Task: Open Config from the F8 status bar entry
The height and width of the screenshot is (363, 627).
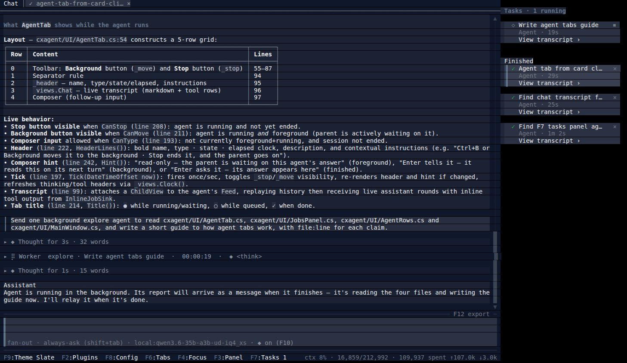Action: click(121, 358)
